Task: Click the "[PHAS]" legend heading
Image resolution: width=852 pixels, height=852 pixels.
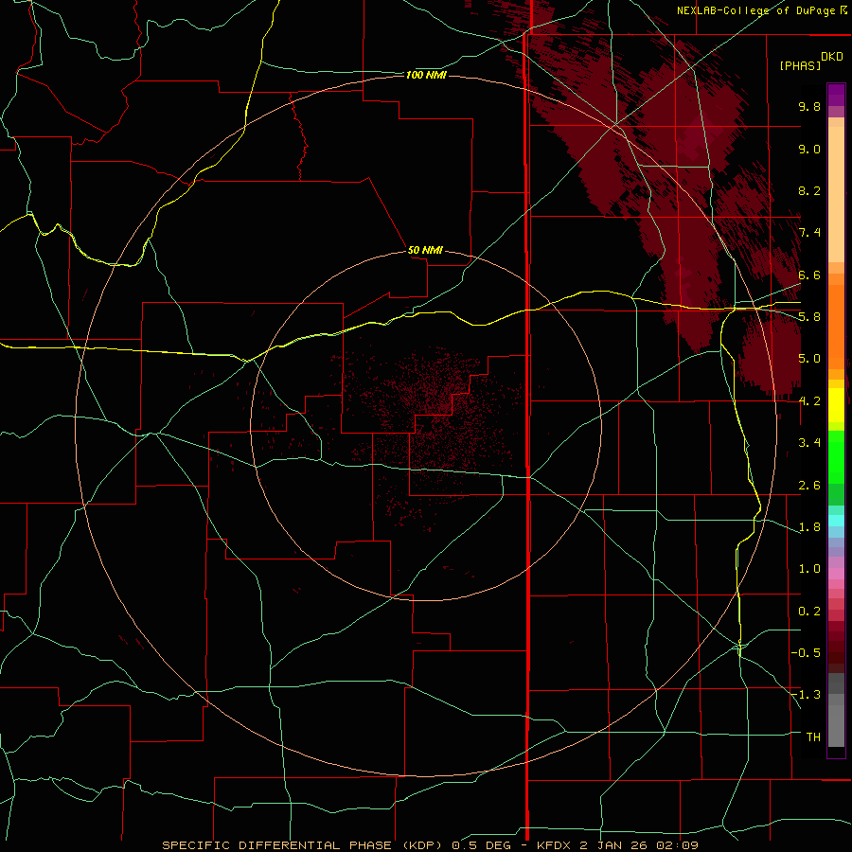Action: (x=800, y=65)
